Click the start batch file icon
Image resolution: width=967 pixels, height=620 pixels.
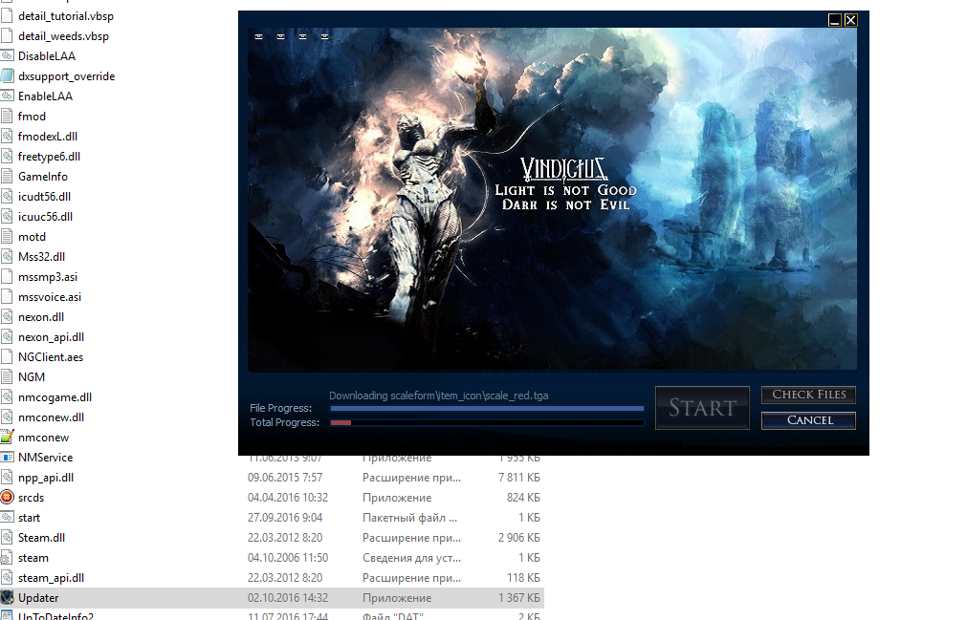[7, 518]
